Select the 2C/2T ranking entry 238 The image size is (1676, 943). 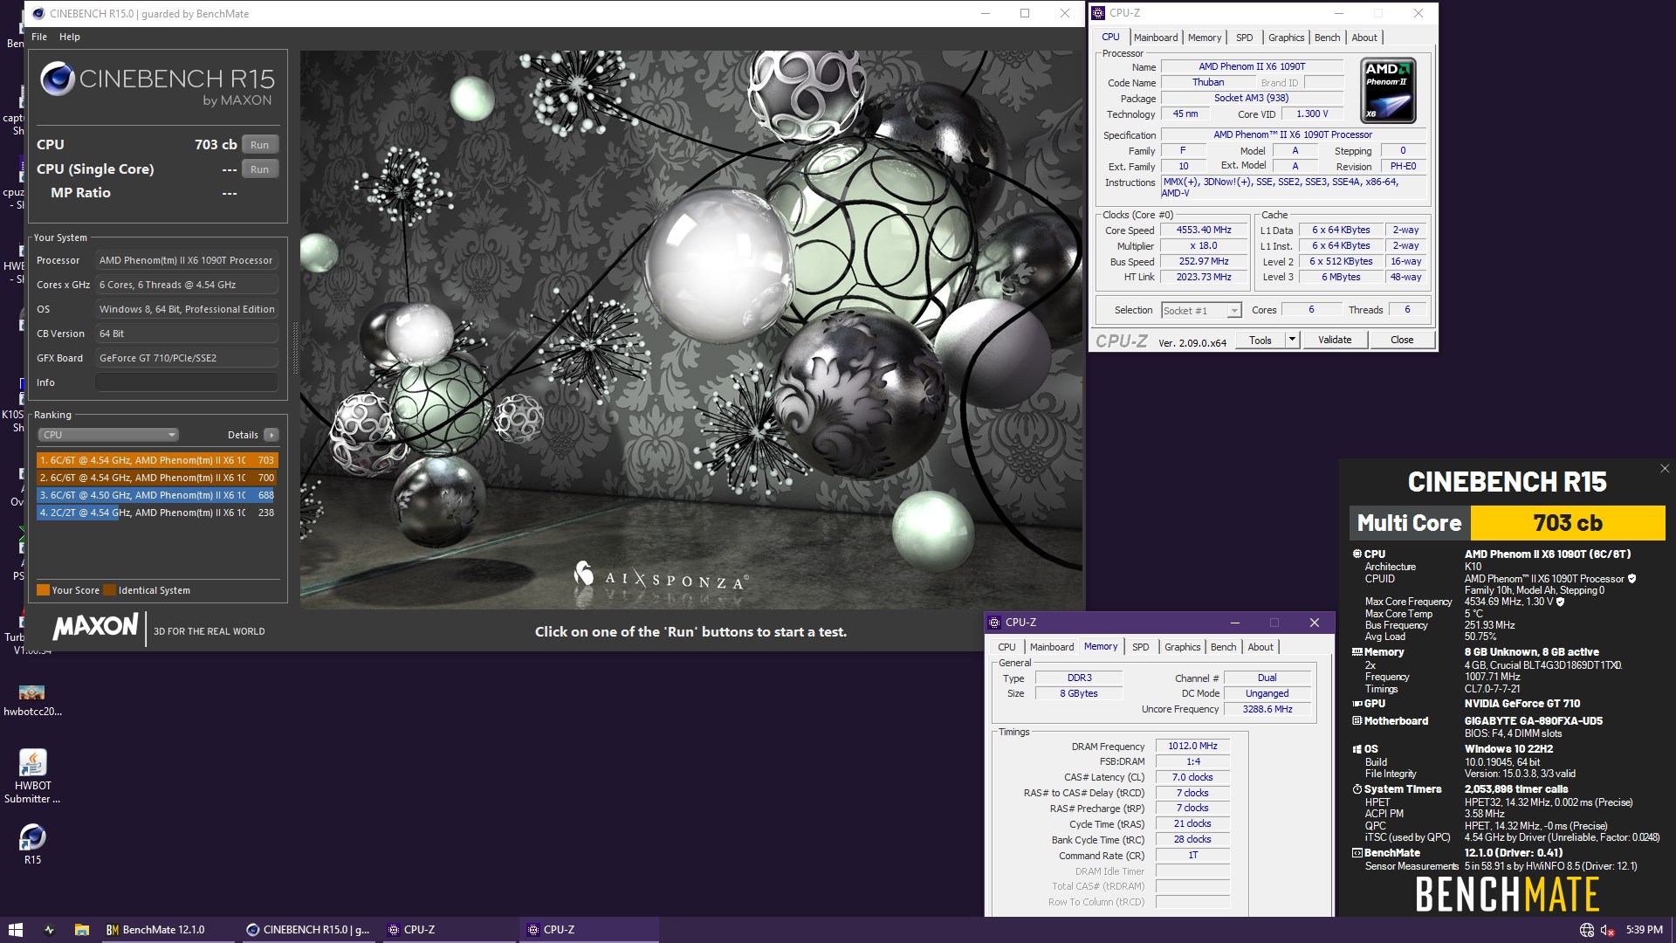coord(157,513)
